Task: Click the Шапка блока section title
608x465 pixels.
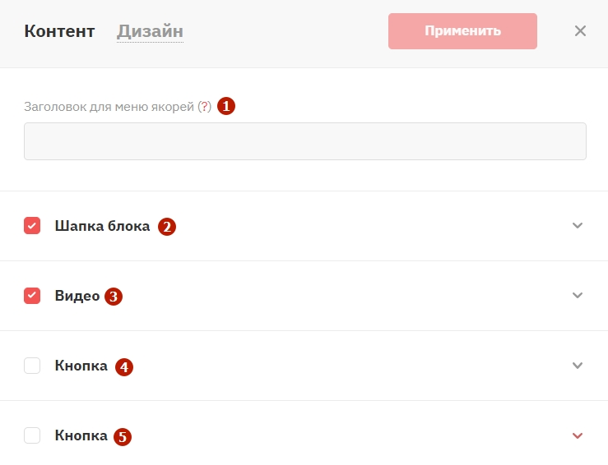Action: point(102,226)
